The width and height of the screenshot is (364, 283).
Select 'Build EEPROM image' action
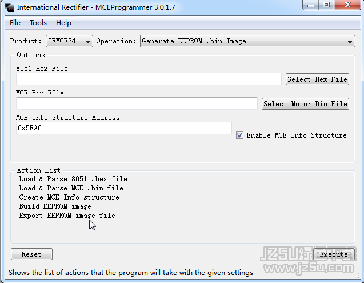click(x=55, y=206)
